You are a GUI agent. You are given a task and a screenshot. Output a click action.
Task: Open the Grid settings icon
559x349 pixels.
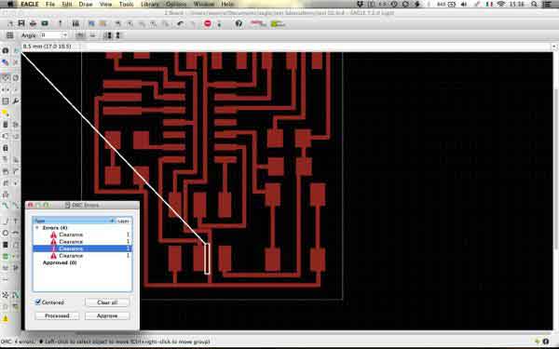tap(9, 35)
